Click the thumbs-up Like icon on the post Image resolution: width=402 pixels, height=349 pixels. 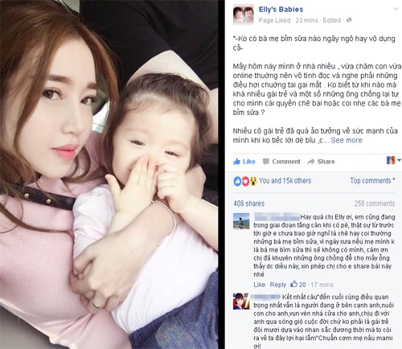[x=236, y=162]
